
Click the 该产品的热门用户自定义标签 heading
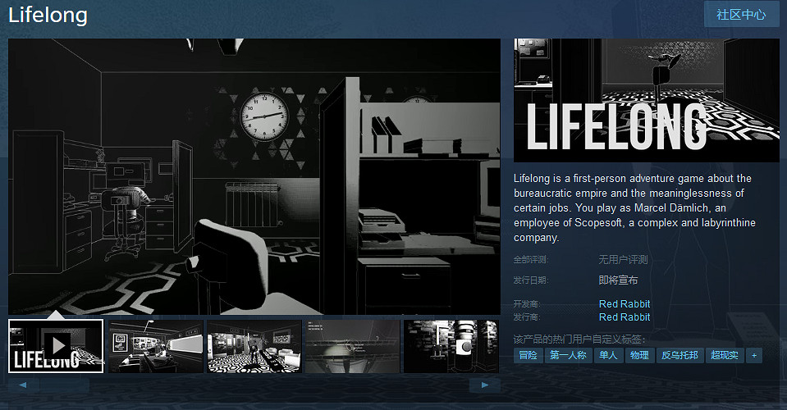tap(579, 339)
